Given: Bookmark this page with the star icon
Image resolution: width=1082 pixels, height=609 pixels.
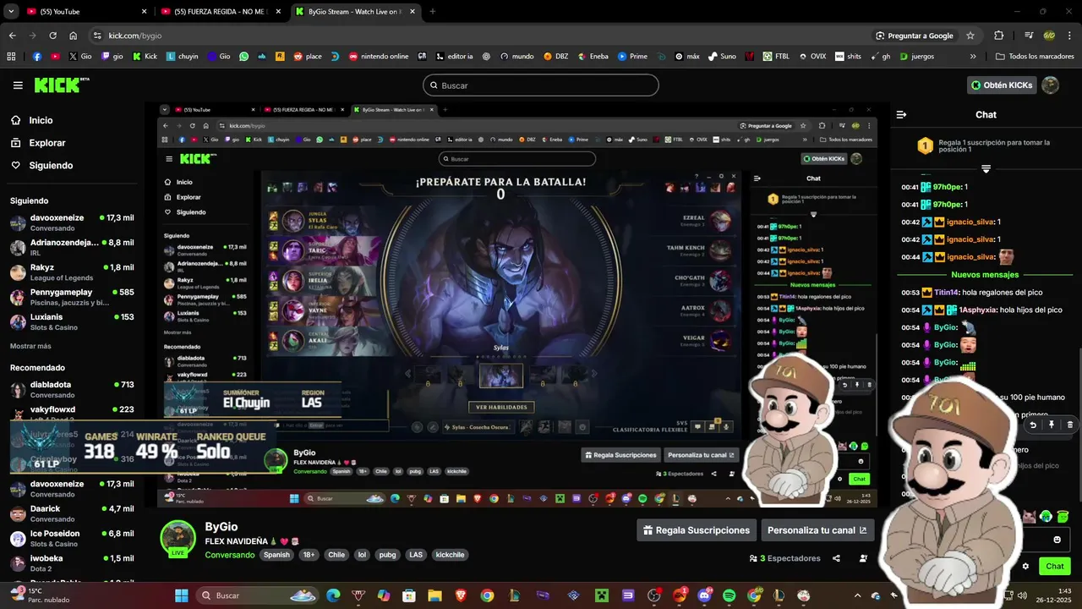Looking at the screenshot, I should [x=970, y=36].
